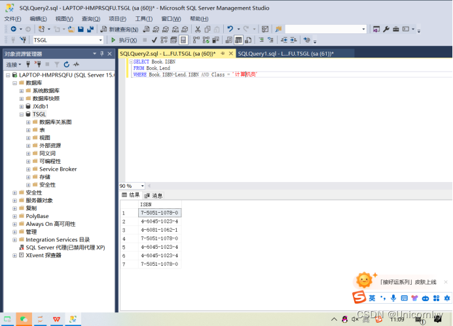Collapse the TSGL database node
This screenshot has width=453, height=326.
(22, 115)
